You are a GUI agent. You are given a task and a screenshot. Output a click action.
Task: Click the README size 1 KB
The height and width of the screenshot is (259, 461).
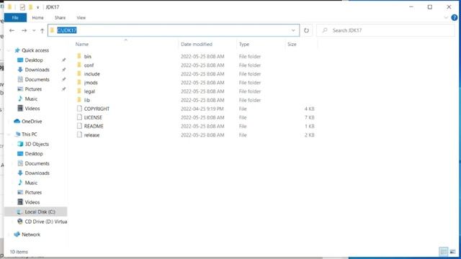[x=309, y=127]
